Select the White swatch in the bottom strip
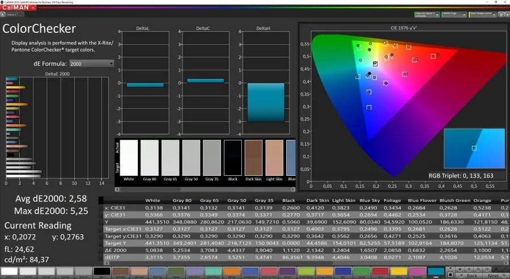 (x=9, y=272)
